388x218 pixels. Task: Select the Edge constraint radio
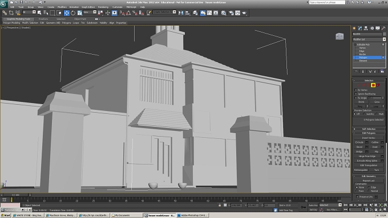click(x=369, y=187)
